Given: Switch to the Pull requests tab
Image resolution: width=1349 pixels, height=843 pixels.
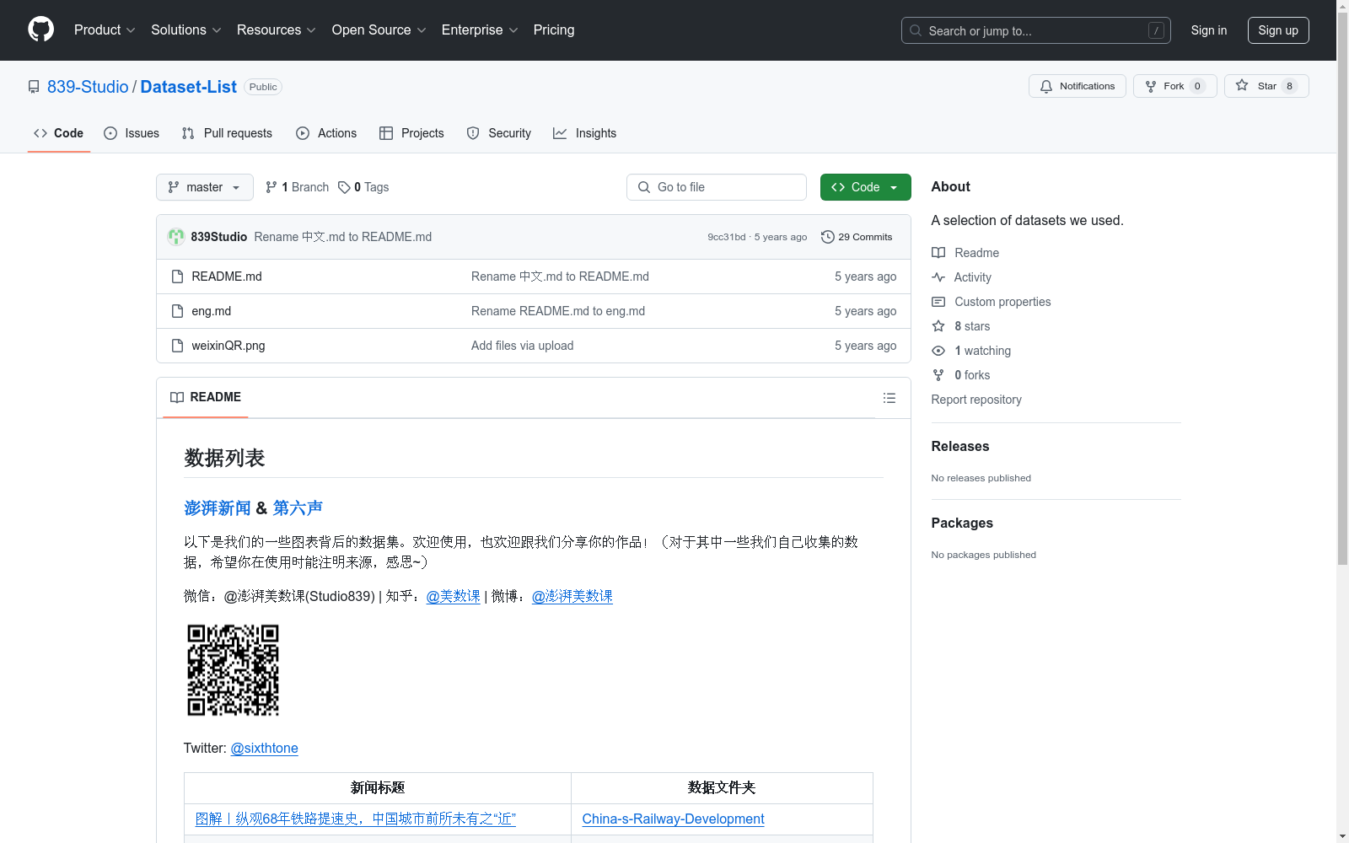Looking at the screenshot, I should tap(227, 133).
